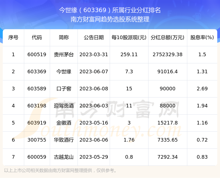Click the title 今世缘（603369）所属行业分红排名
Viewport: 220px width, 184px height.
pyautogui.click(x=110, y=10)
